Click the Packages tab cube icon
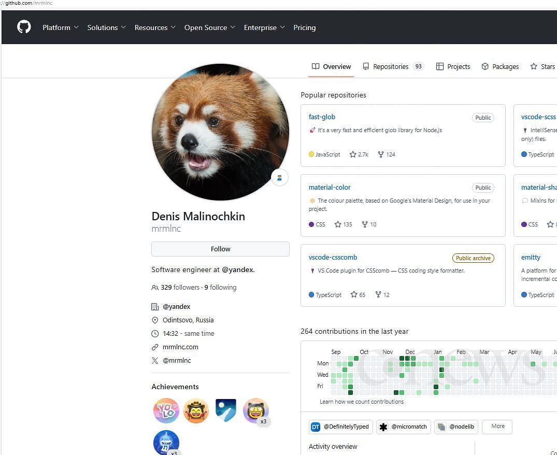 [485, 66]
